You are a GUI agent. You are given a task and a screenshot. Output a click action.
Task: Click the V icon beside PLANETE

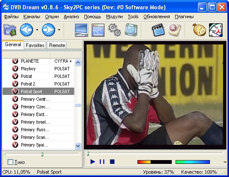point(15,61)
